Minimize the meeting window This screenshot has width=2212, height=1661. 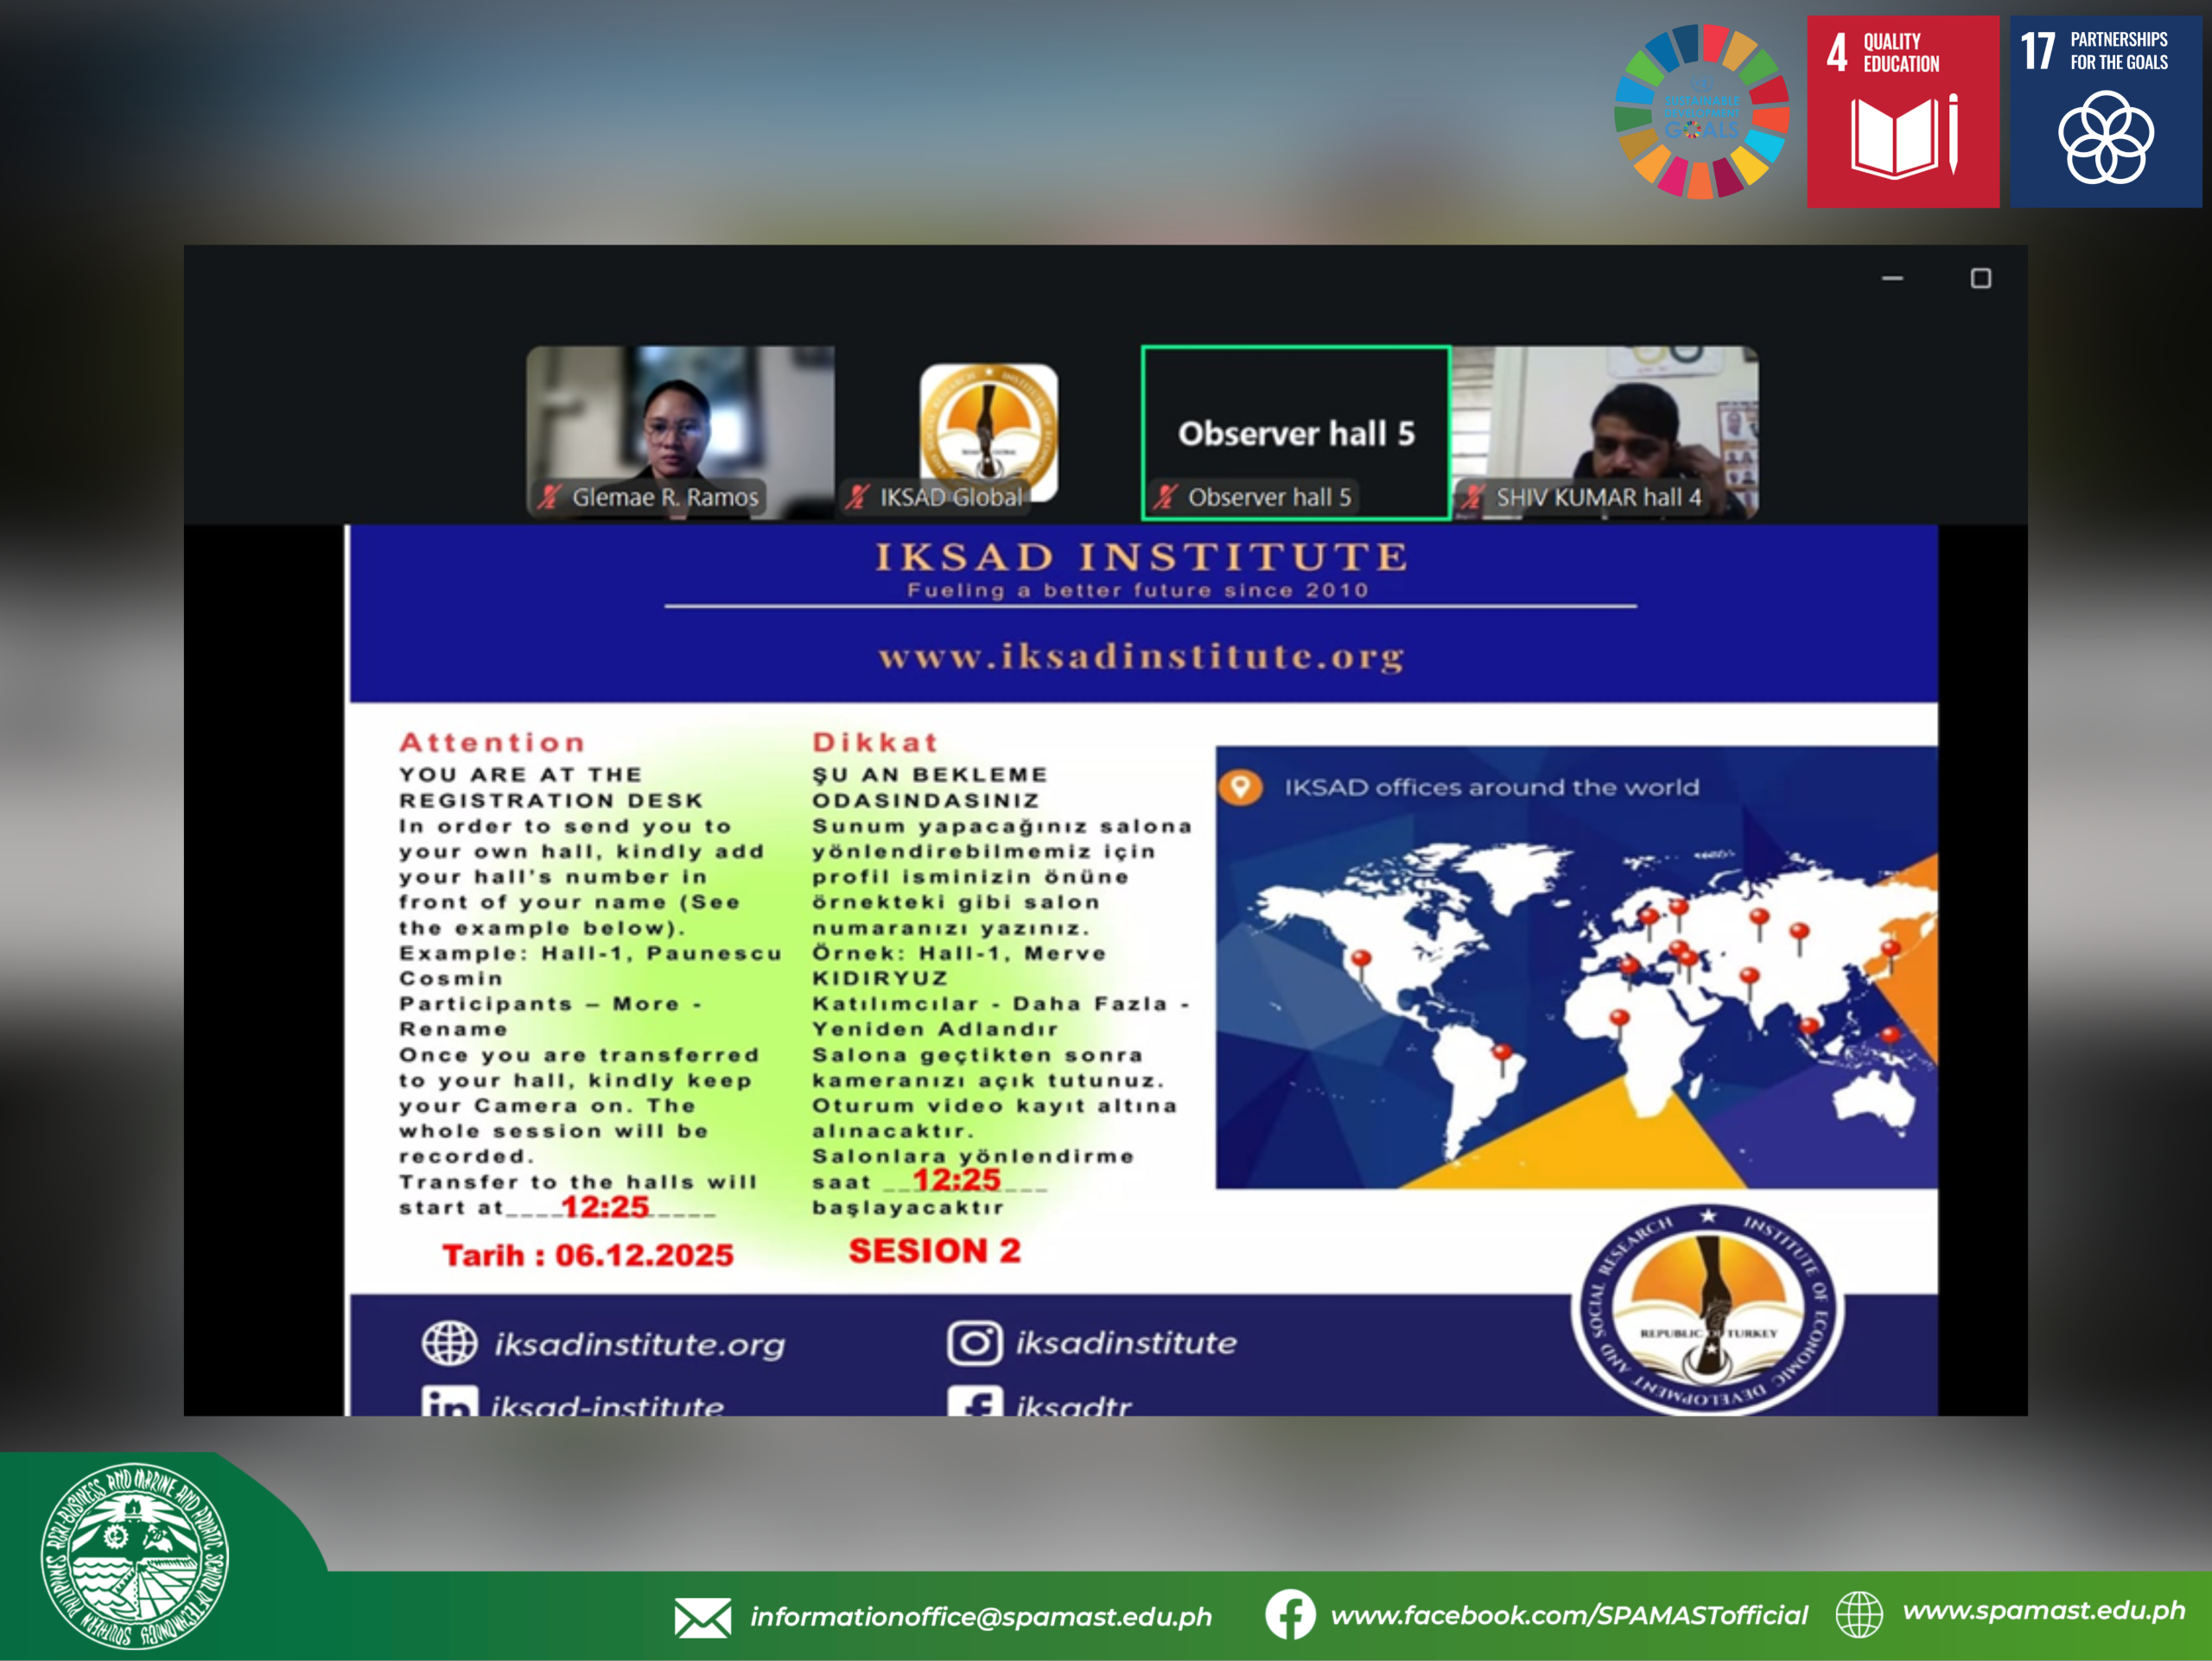click(1892, 279)
